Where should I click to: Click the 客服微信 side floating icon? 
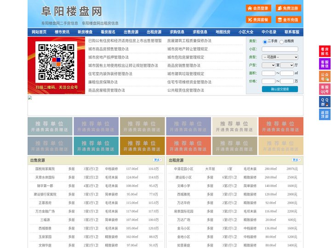[325, 64]
